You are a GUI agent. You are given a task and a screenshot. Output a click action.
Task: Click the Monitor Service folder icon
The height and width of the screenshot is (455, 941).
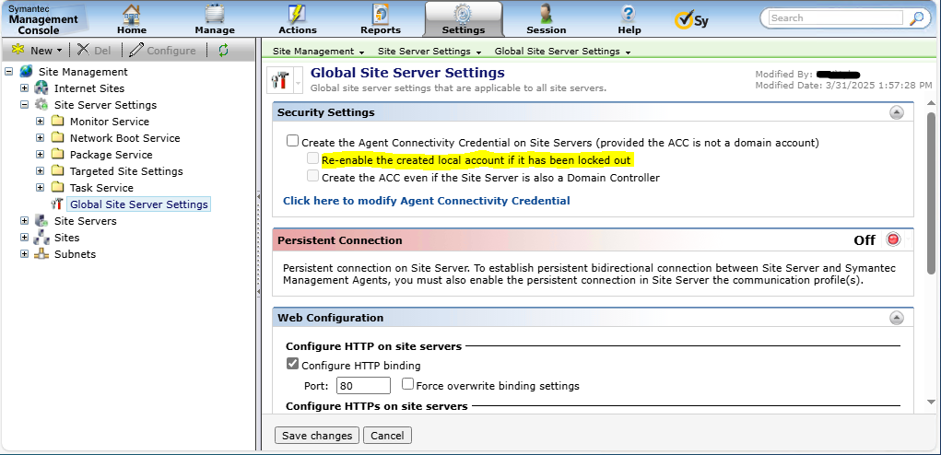[x=57, y=121]
